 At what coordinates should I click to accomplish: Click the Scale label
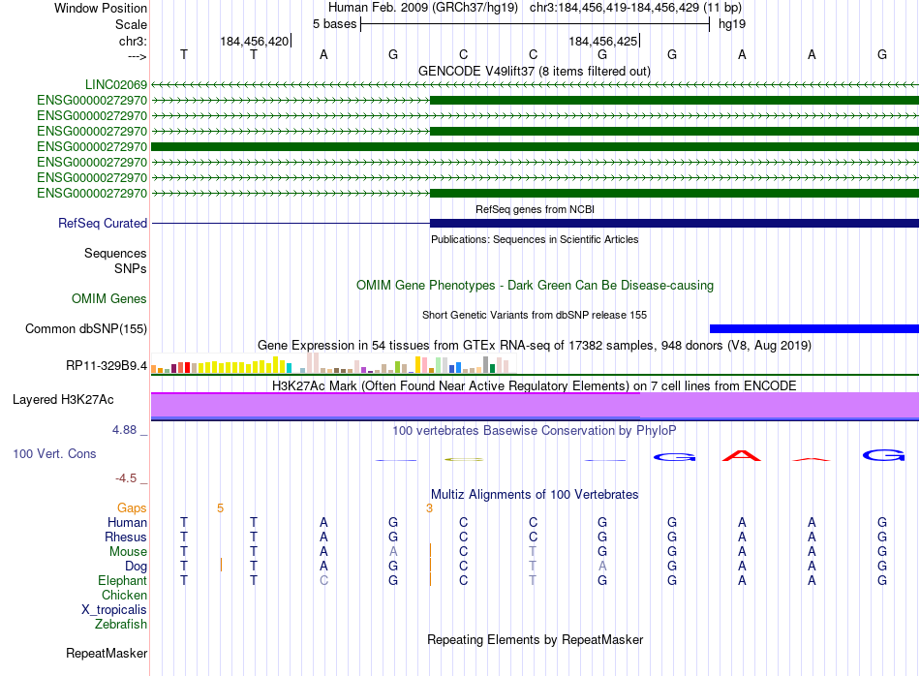click(131, 24)
